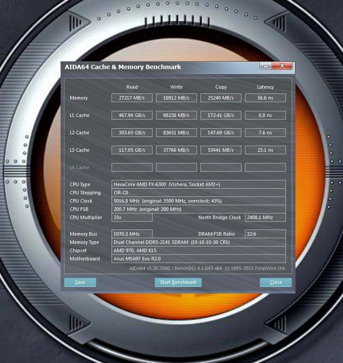Click the 200.7 MHz CPU FSB value

click(199, 209)
